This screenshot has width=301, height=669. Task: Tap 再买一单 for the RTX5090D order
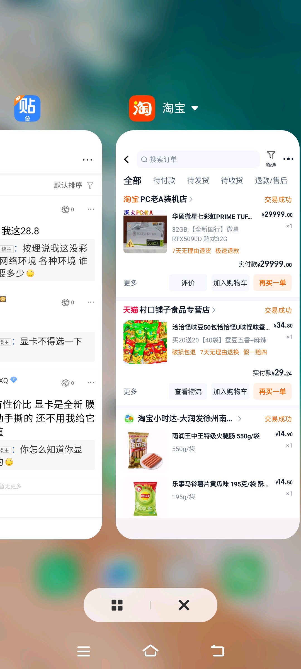[272, 283]
